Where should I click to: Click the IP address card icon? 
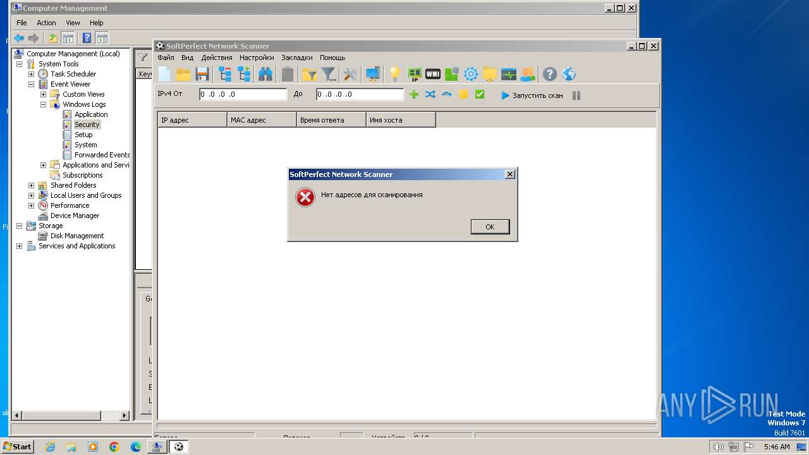coord(415,75)
